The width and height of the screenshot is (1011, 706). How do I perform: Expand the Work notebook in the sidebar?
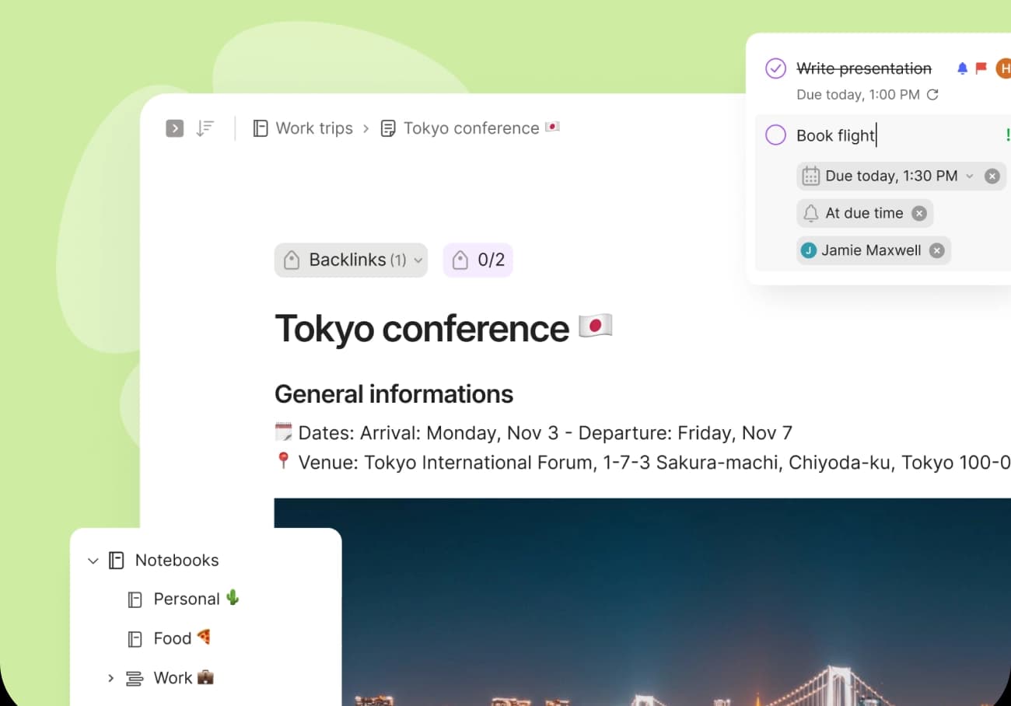tap(110, 677)
